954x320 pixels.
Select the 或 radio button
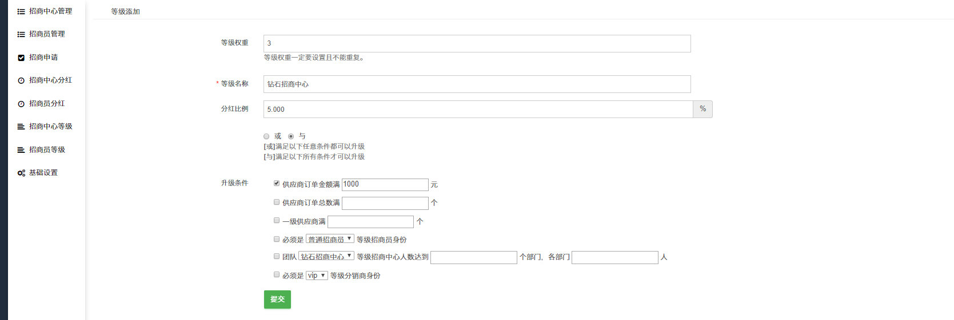pos(266,136)
